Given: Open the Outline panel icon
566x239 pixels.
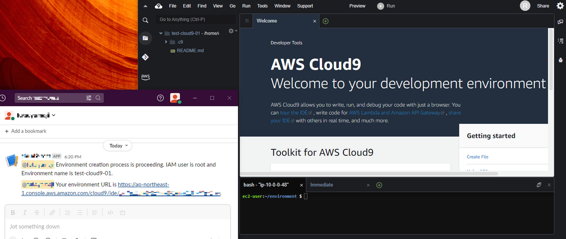Looking at the screenshot, I should click(560, 41).
